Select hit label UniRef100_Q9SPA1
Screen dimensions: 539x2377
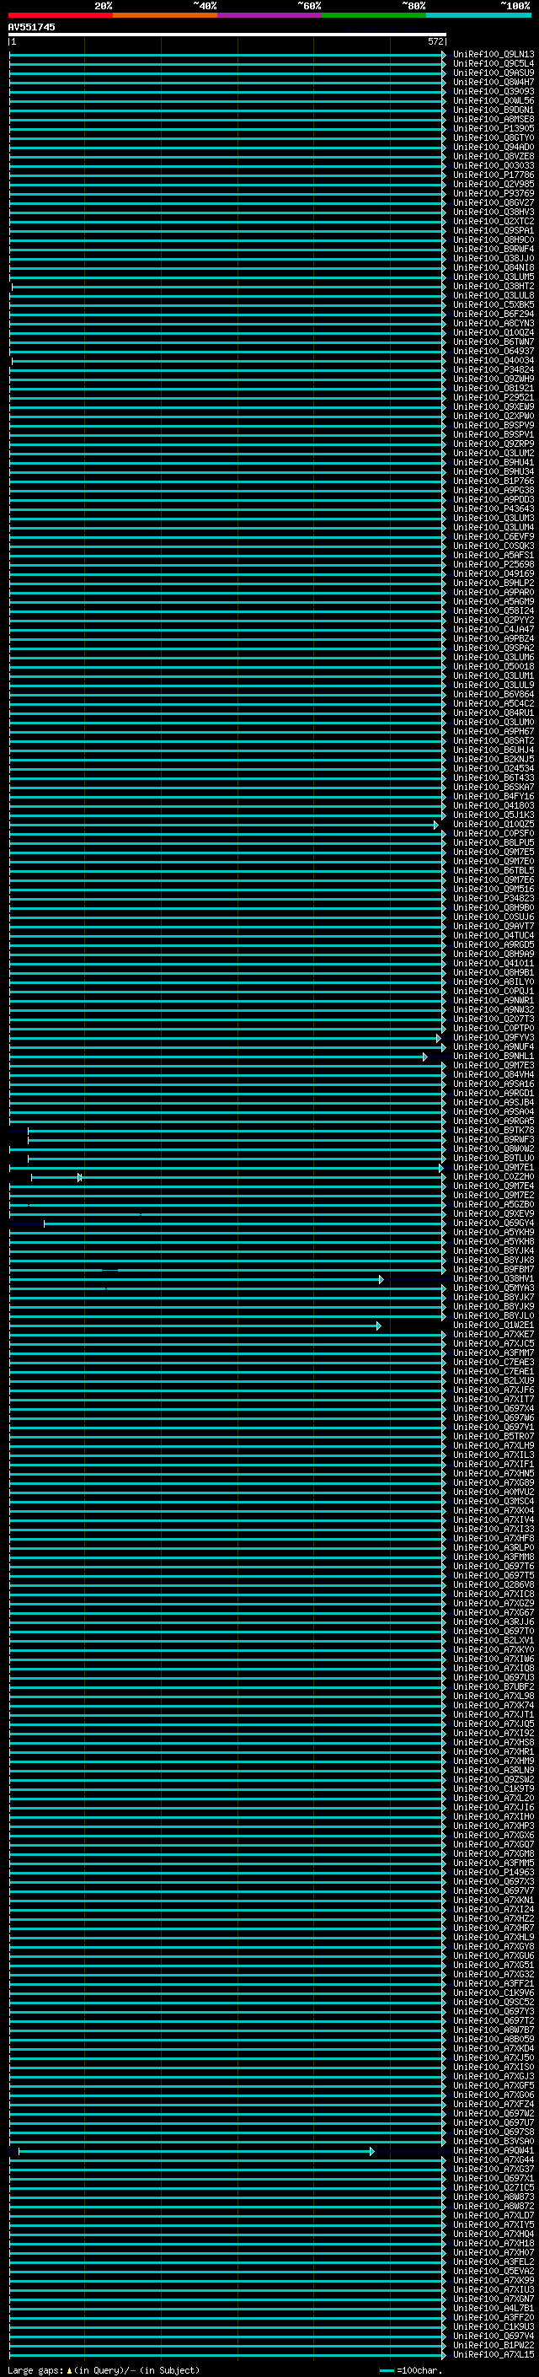click(x=494, y=231)
